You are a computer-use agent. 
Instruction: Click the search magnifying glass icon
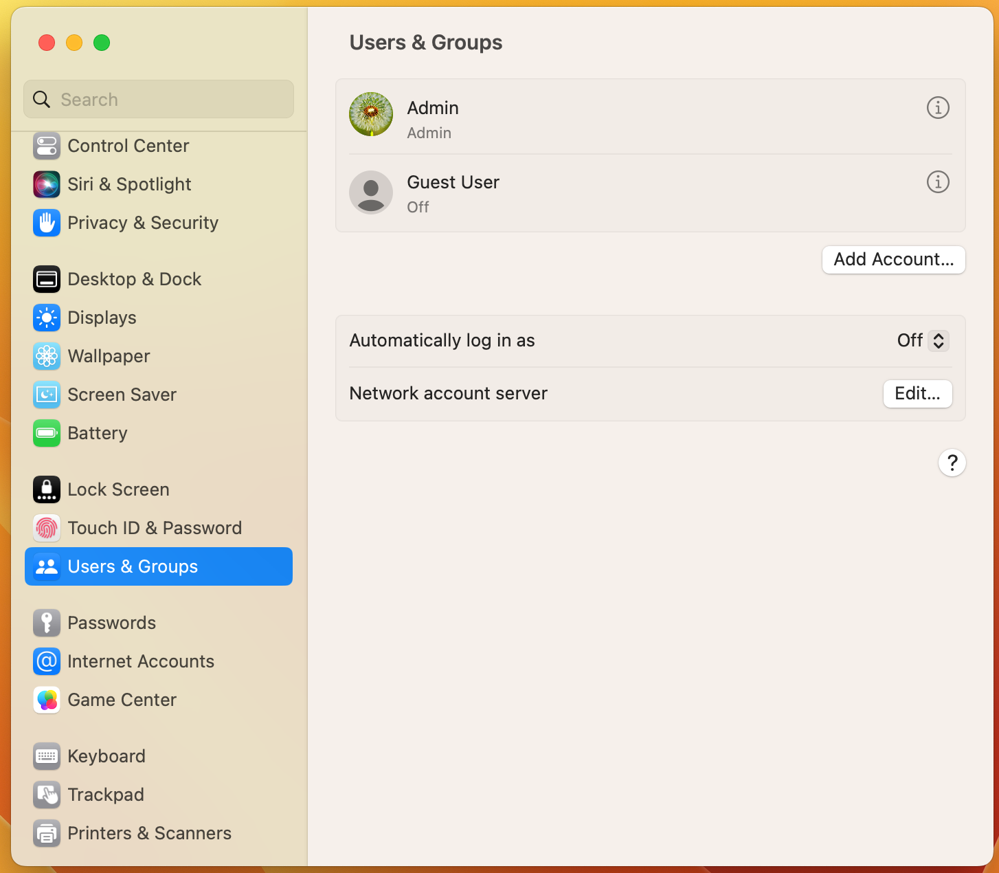point(42,100)
